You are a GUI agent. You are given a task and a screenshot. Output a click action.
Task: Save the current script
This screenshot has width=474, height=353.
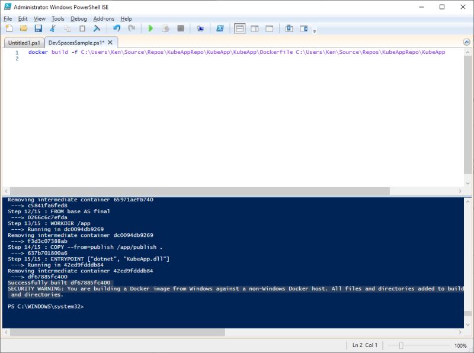point(38,28)
